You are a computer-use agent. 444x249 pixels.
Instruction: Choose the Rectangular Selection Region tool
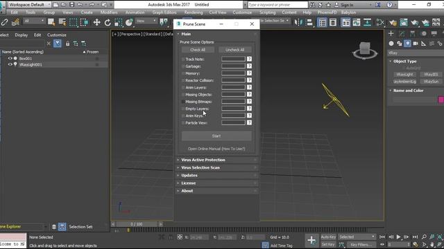point(73,22)
